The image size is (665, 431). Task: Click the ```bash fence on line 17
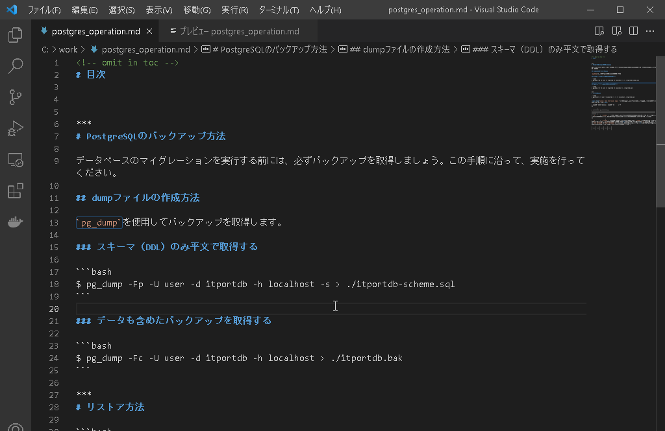[94, 272]
